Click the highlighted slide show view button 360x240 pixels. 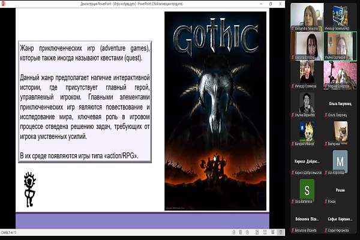tap(281, 232)
